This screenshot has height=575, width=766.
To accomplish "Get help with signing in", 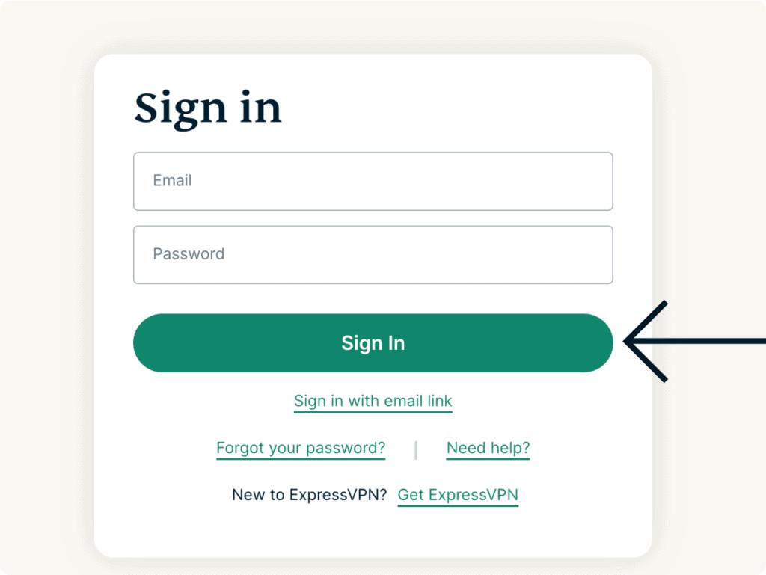I will (488, 448).
